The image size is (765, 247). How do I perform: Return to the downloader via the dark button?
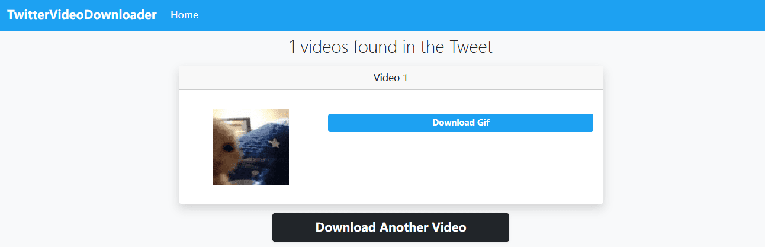[390, 227]
